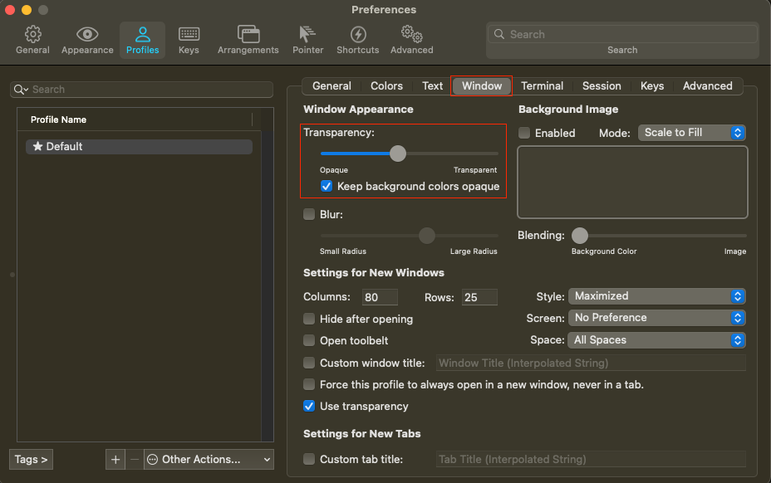
Task: Switch to the Session tab
Action: [x=602, y=86]
